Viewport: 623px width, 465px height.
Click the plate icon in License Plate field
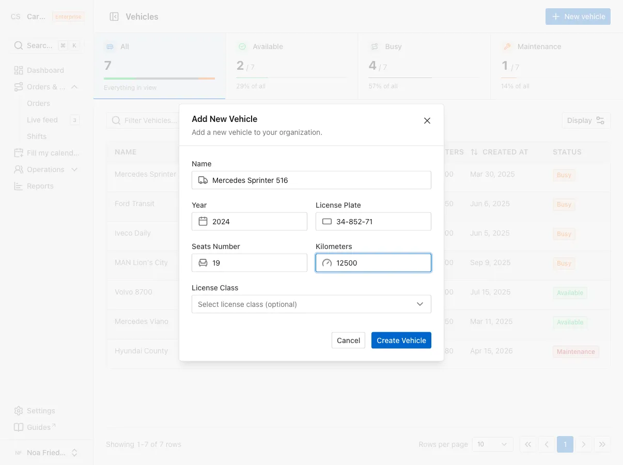[327, 222]
